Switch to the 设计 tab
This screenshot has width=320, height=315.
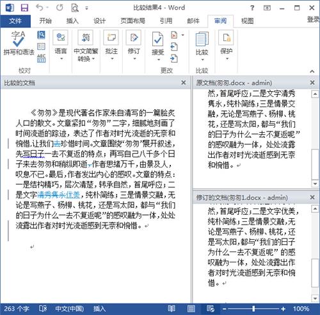click(99, 21)
